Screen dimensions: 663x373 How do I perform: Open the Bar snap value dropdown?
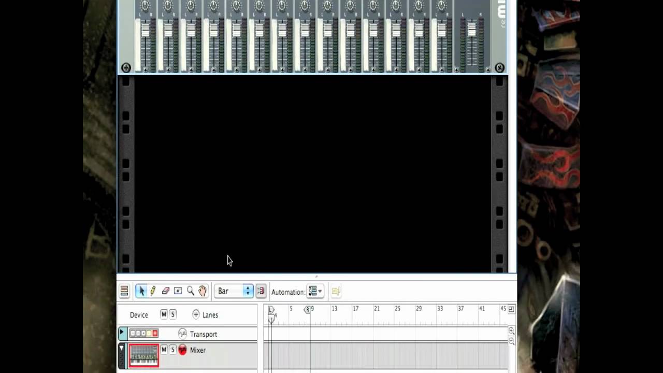[x=234, y=291]
